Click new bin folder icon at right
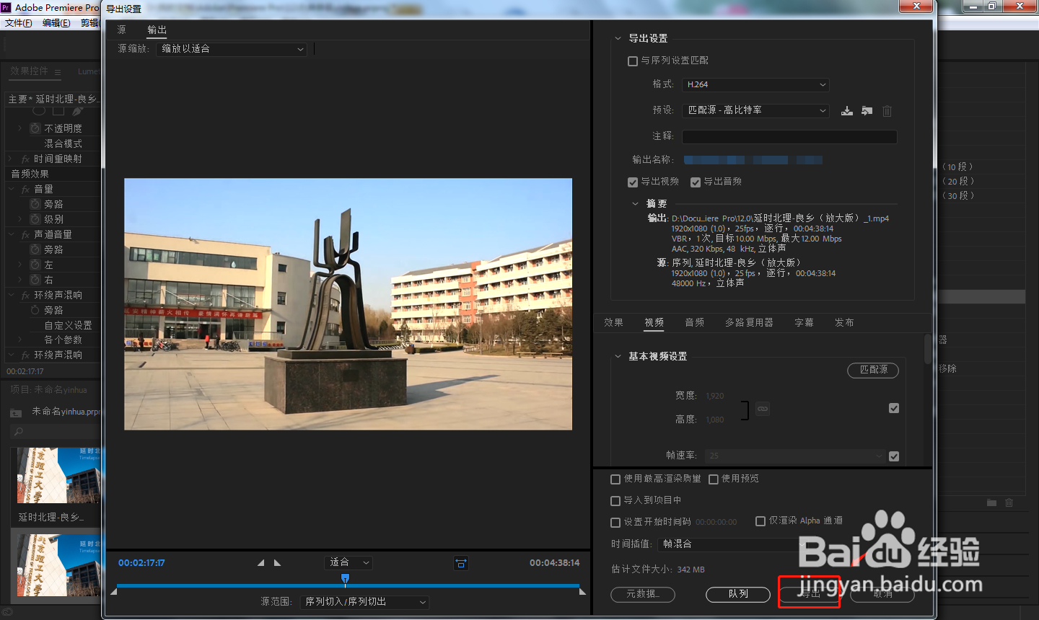This screenshot has height=620, width=1039. [991, 502]
